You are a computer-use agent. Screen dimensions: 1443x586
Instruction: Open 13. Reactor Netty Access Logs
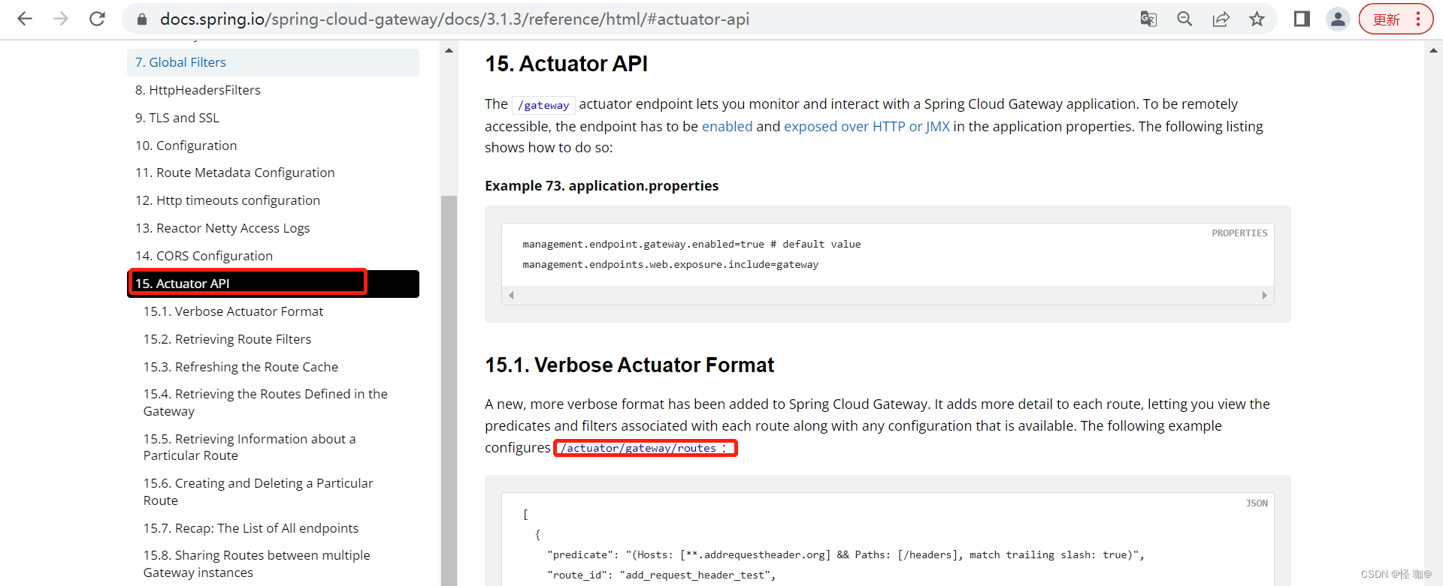[222, 228]
